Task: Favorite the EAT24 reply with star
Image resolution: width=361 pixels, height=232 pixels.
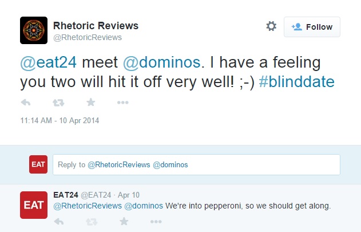Action: pyautogui.click(x=124, y=221)
